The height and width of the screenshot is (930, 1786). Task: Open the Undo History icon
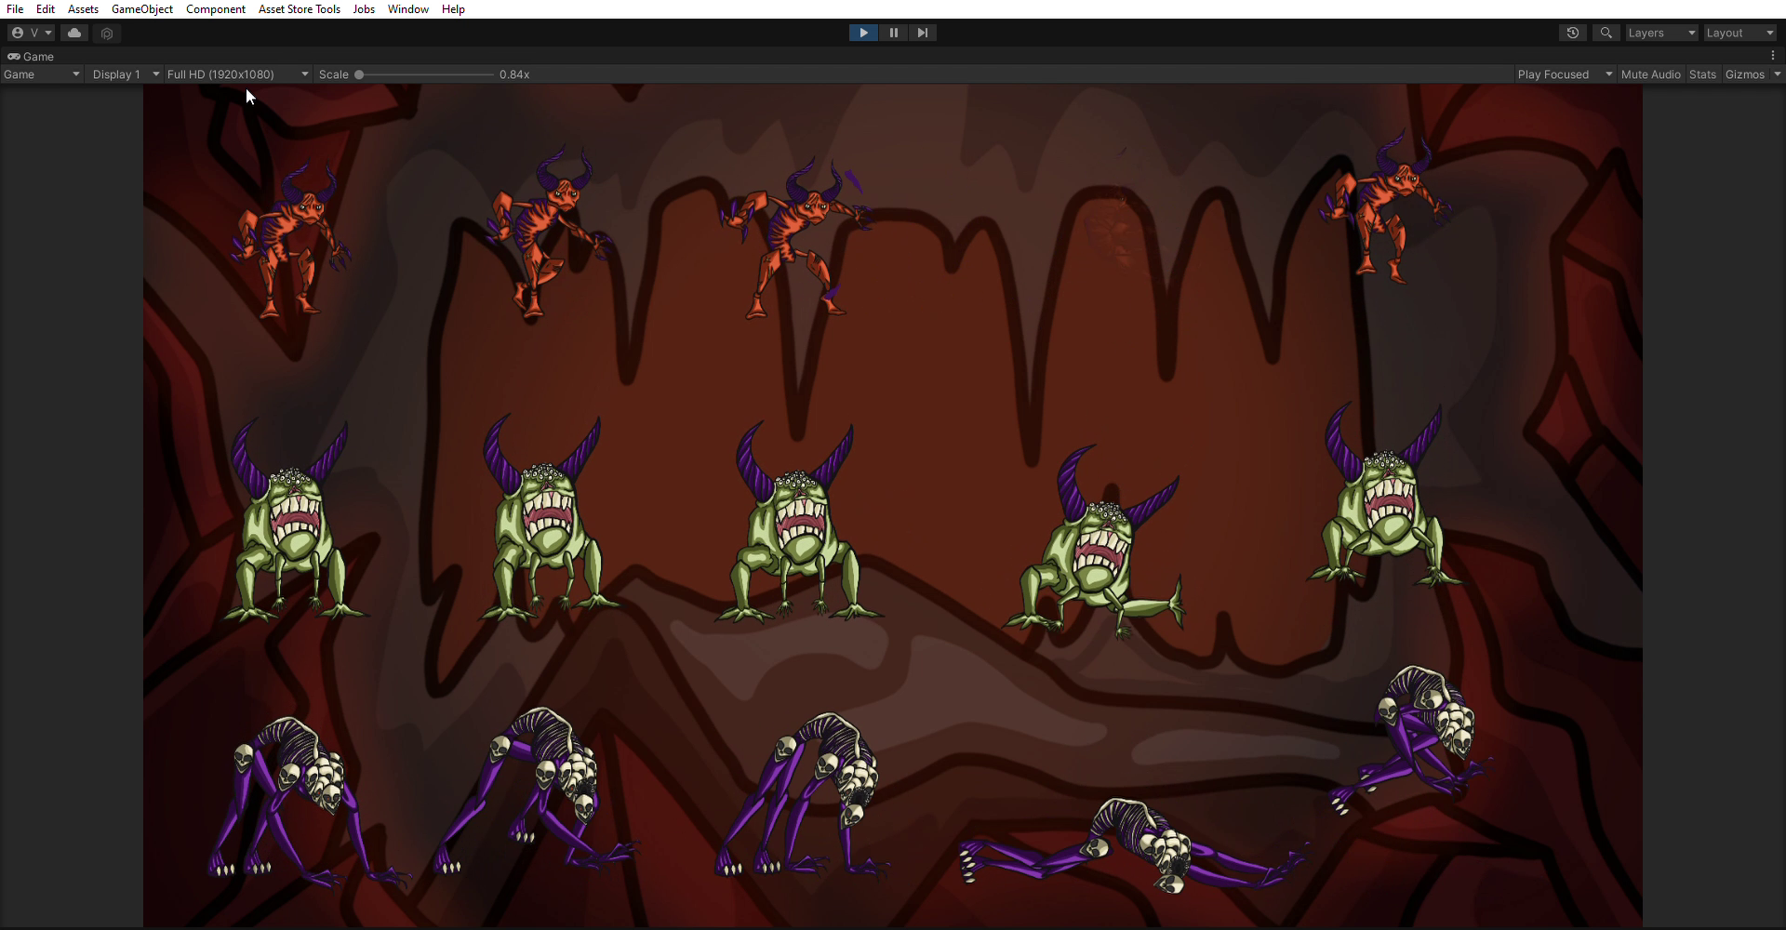click(x=1573, y=33)
